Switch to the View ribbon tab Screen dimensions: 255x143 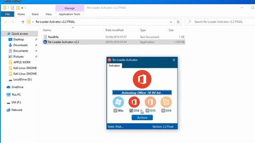click(x=49, y=14)
